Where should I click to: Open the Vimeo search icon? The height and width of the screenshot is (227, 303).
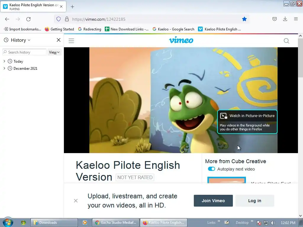[x=286, y=41]
